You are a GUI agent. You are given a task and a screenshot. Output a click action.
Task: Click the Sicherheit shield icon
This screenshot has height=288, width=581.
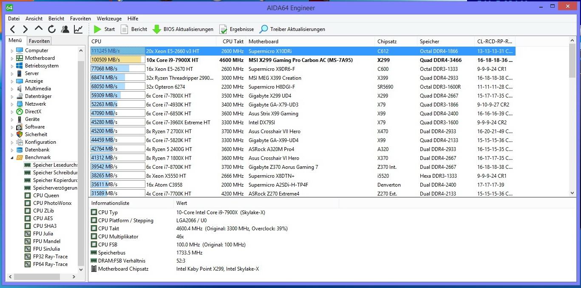(19, 134)
